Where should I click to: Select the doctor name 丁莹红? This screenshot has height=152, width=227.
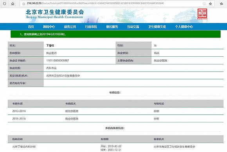(50, 45)
